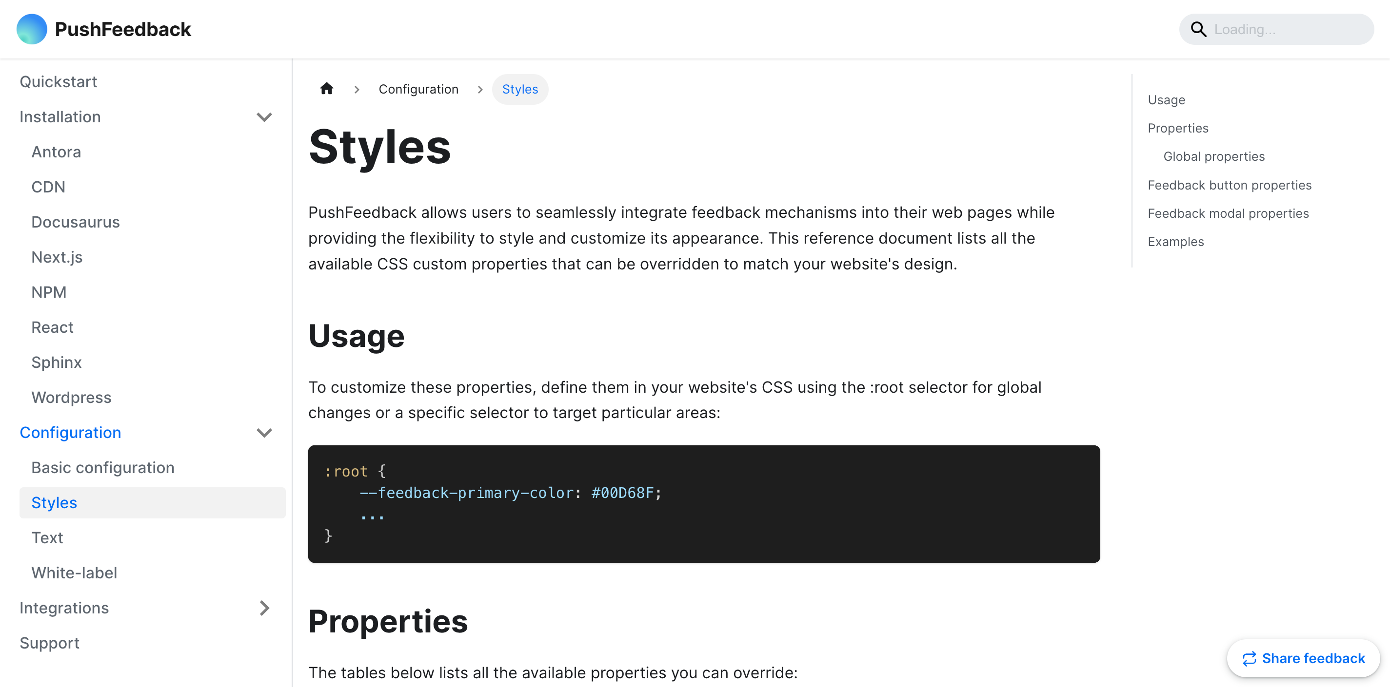Open the Next.js installation guide
This screenshot has height=687, width=1390.
[x=57, y=257]
